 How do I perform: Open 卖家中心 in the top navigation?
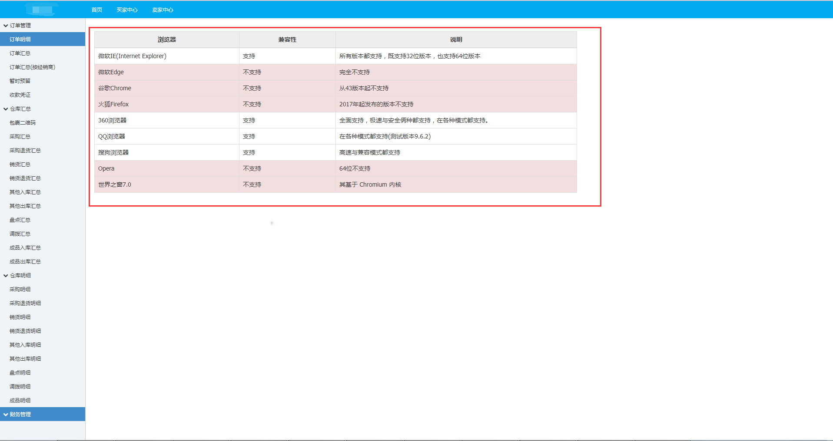tap(163, 10)
